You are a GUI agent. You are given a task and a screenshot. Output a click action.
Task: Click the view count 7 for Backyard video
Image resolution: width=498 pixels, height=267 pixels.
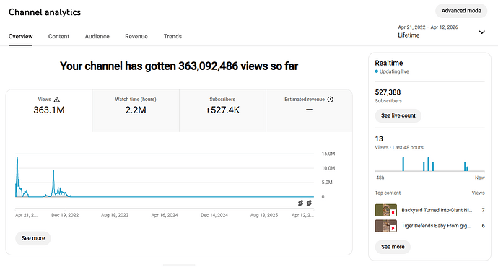pos(483,210)
